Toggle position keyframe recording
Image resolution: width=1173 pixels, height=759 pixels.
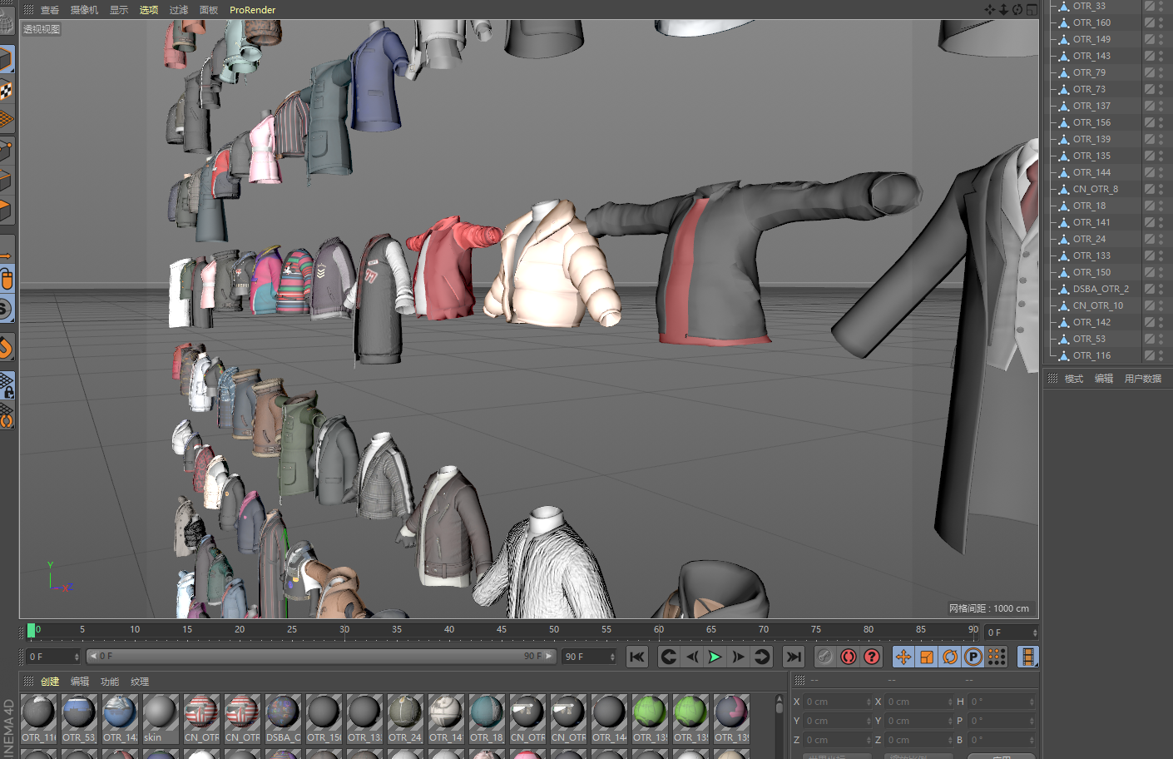pos(903,657)
